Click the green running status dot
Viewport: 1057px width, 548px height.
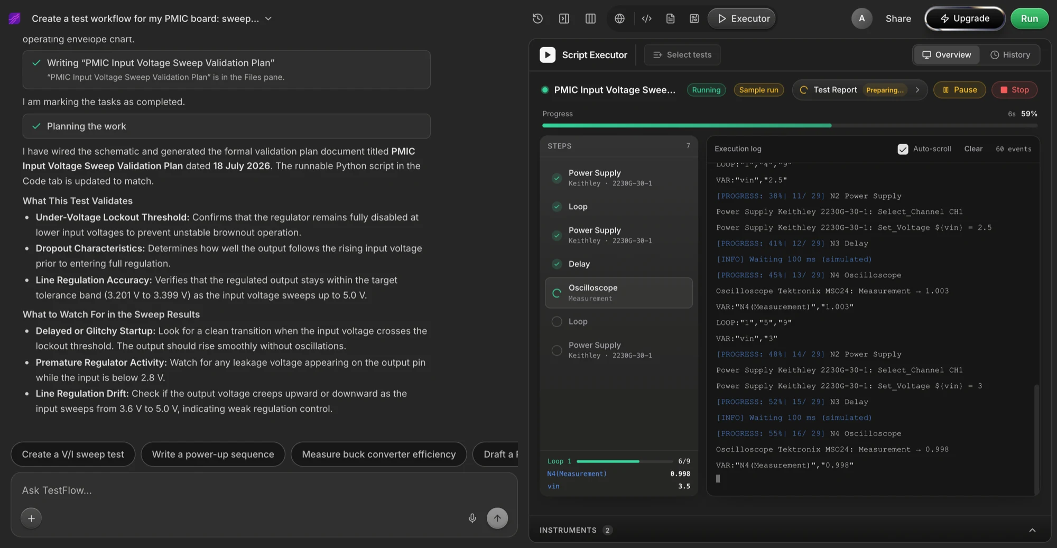click(x=545, y=90)
